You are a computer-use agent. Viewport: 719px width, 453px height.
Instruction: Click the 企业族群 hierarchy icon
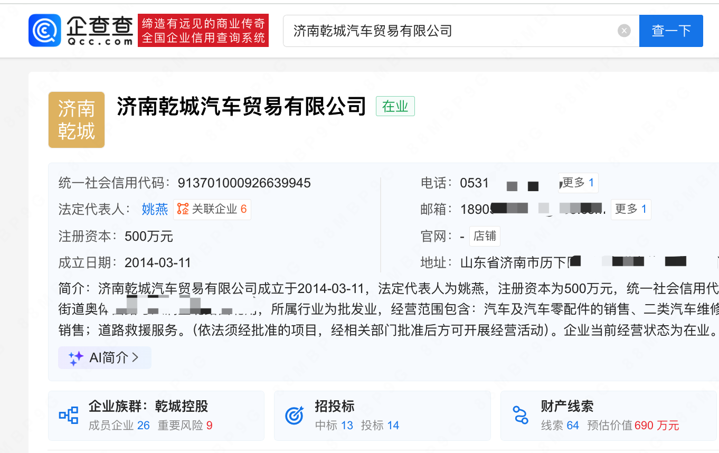click(x=69, y=416)
